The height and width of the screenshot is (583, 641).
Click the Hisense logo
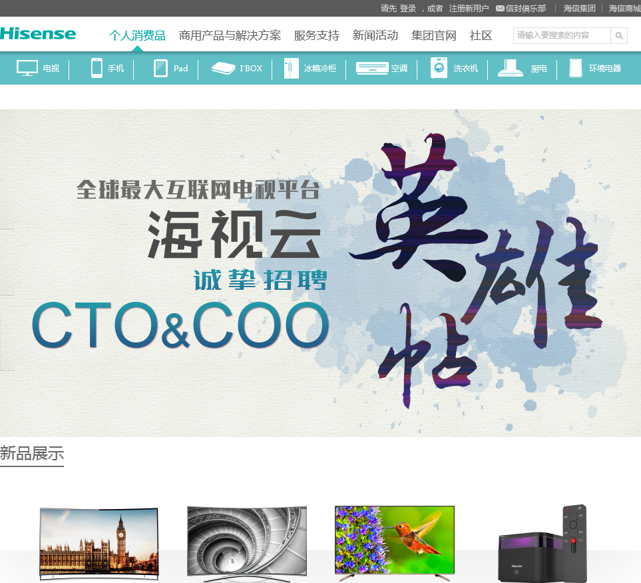(x=38, y=33)
